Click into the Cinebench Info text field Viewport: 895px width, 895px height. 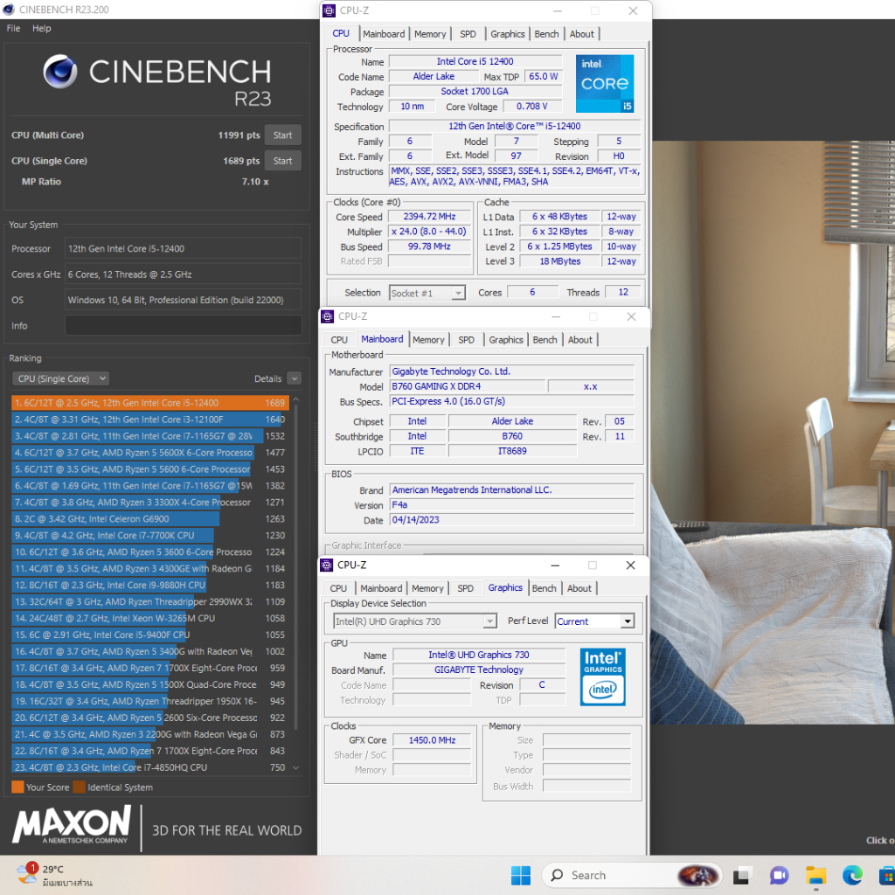pyautogui.click(x=183, y=325)
